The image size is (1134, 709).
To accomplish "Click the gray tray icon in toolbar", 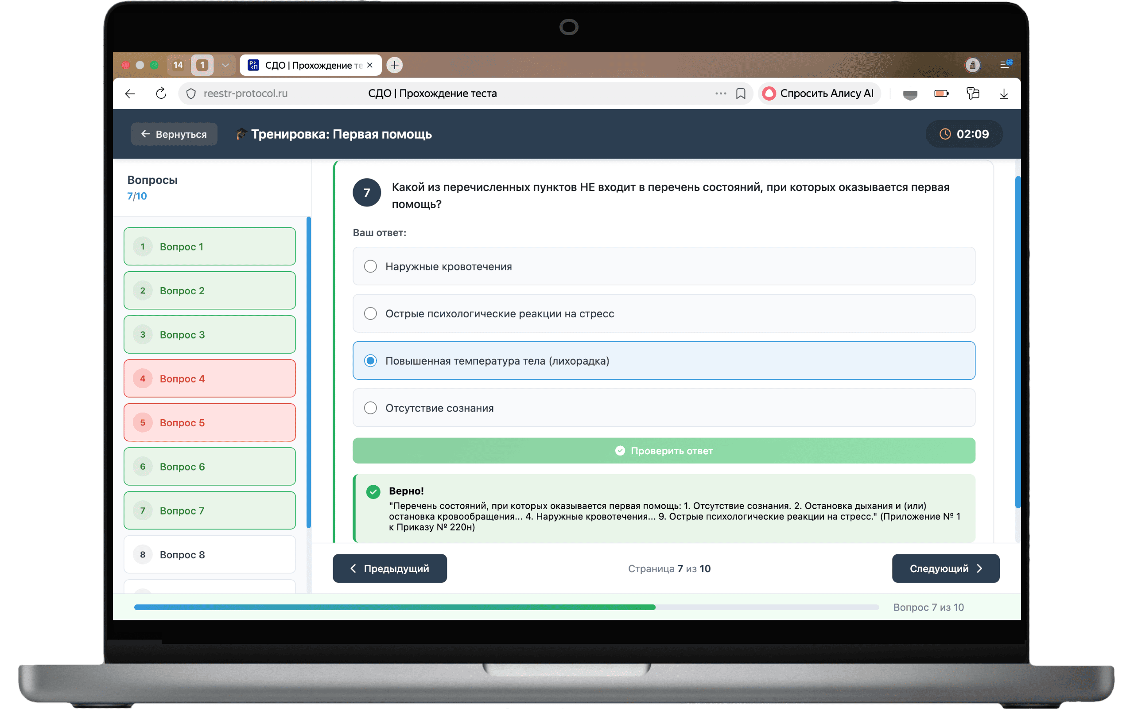I will click(910, 95).
